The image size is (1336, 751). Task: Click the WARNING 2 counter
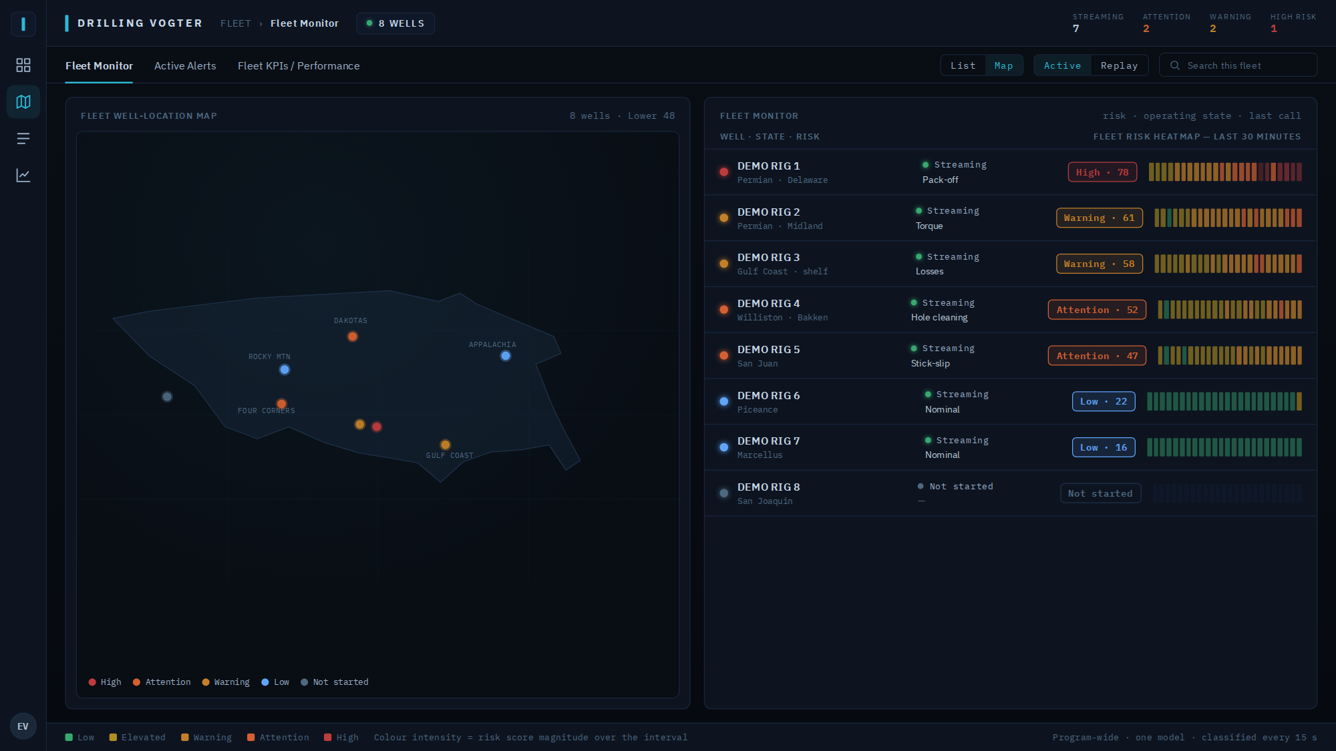pos(1230,23)
